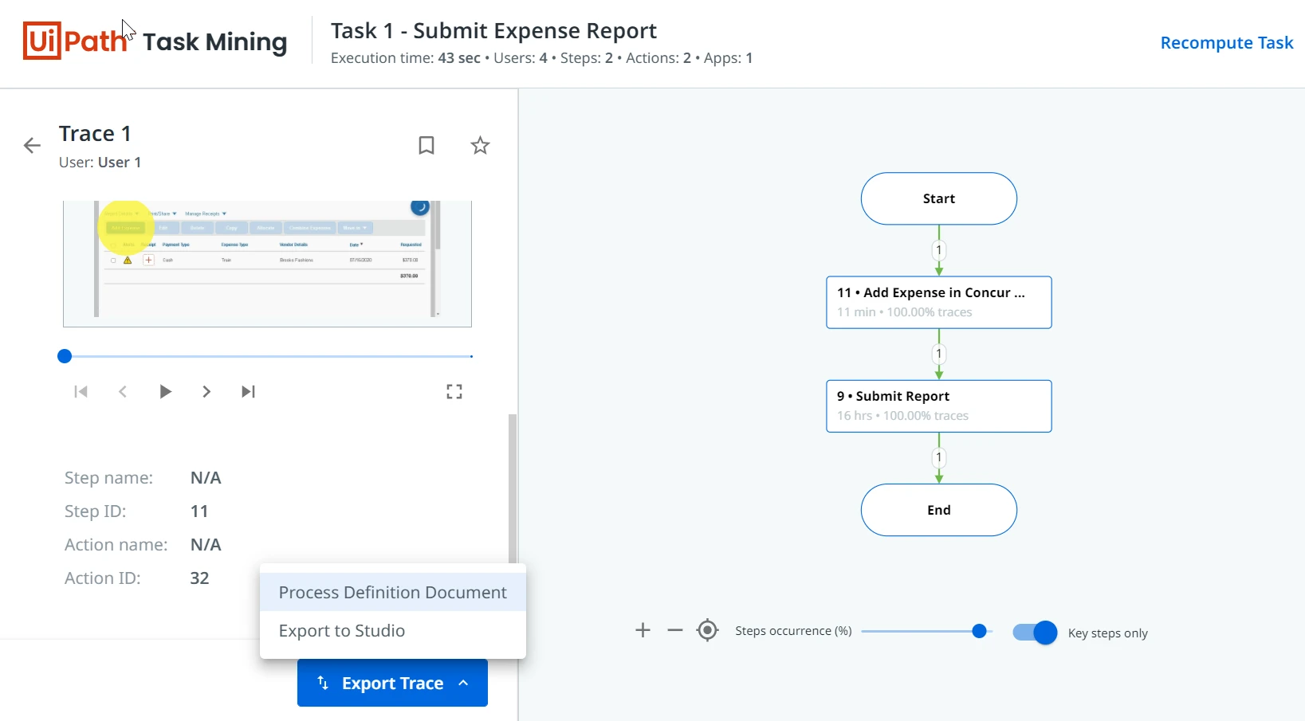Step to previous frame
The width and height of the screenshot is (1305, 721).
[123, 391]
